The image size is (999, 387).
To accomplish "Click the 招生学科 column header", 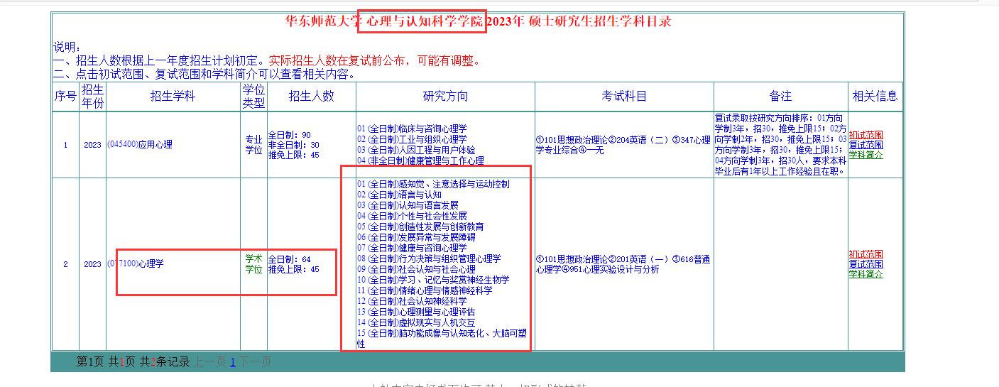I will click(173, 97).
